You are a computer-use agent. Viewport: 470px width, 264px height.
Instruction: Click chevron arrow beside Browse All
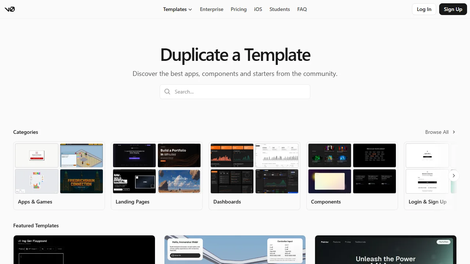point(454,132)
